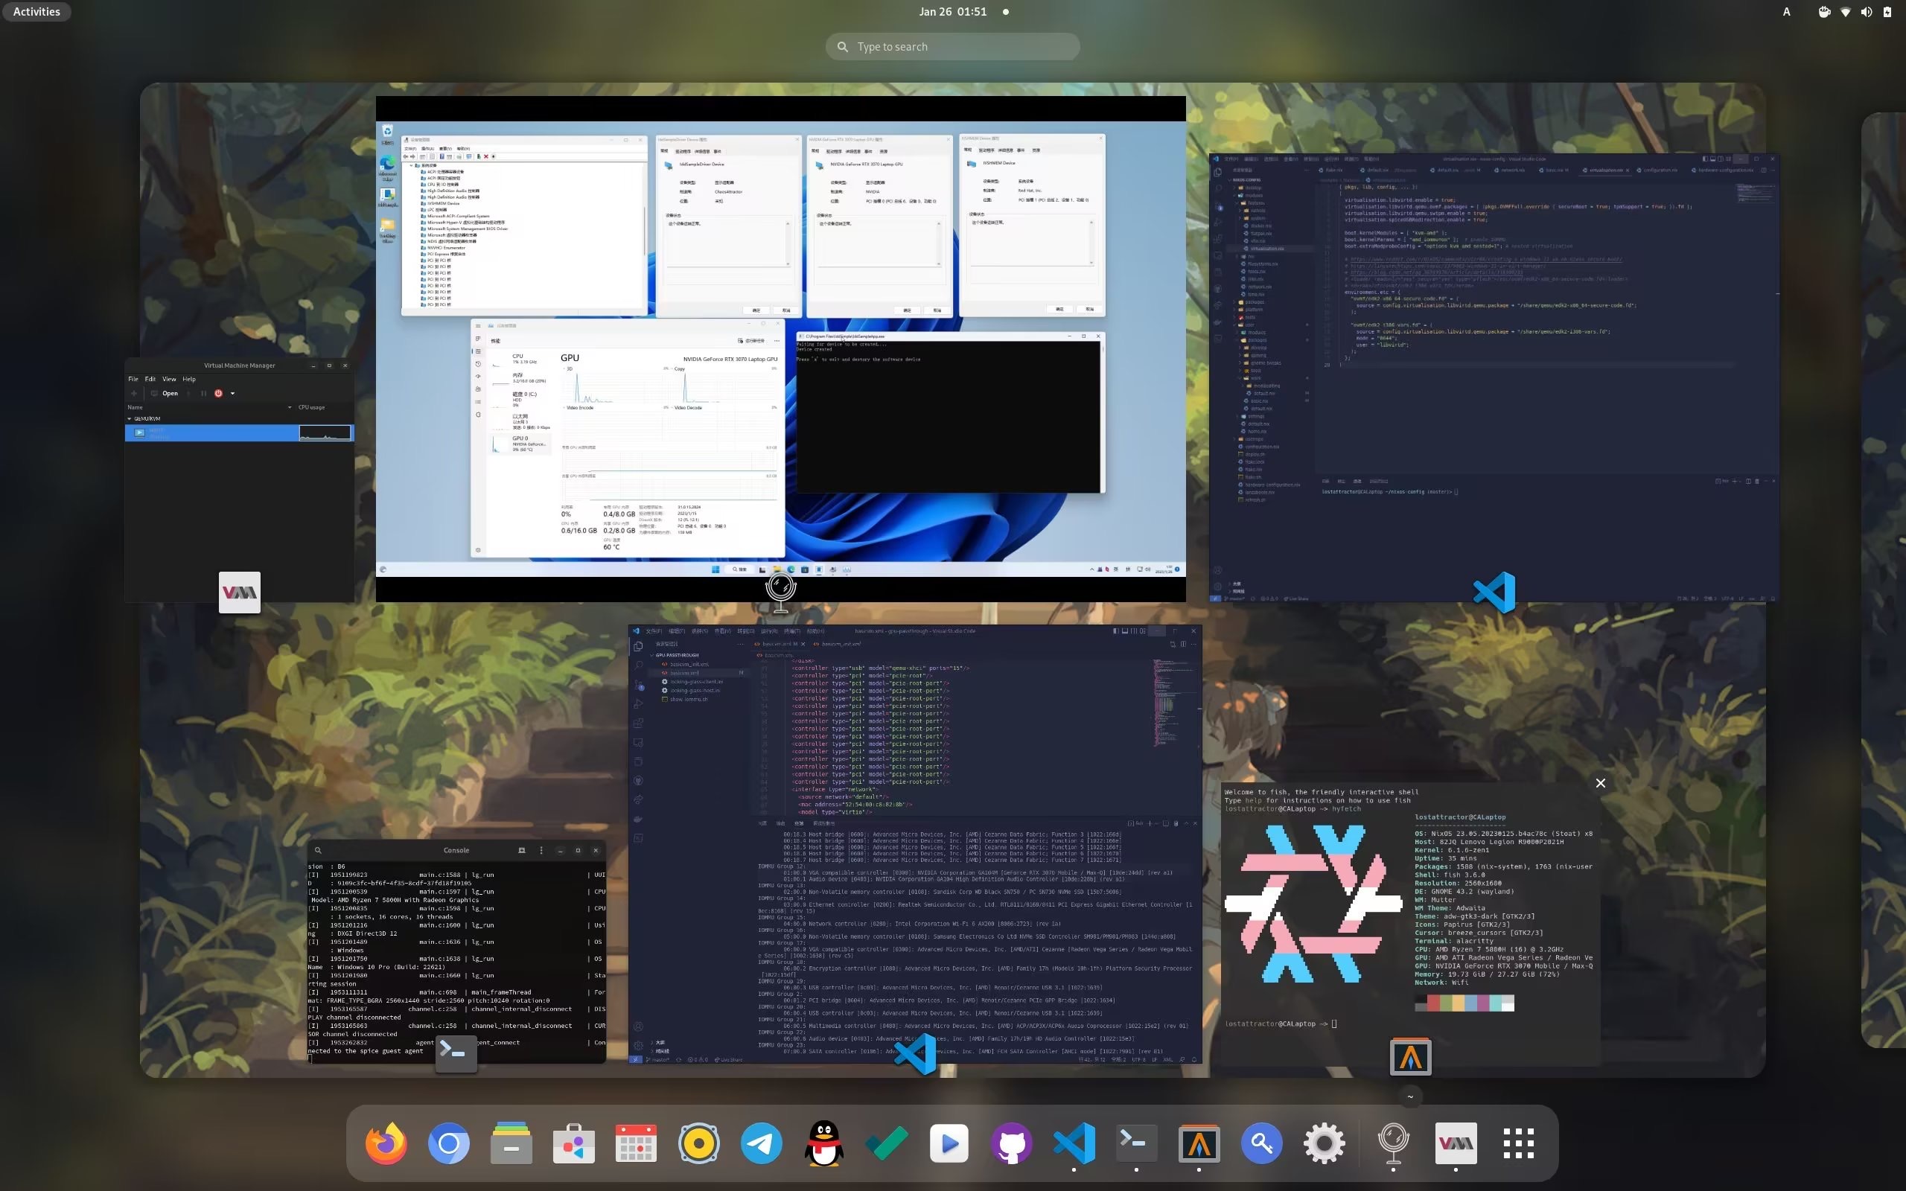Click VS Code badge on gpu-passthrough window
Screen dimensions: 1906x1191
pyautogui.click(x=915, y=1054)
